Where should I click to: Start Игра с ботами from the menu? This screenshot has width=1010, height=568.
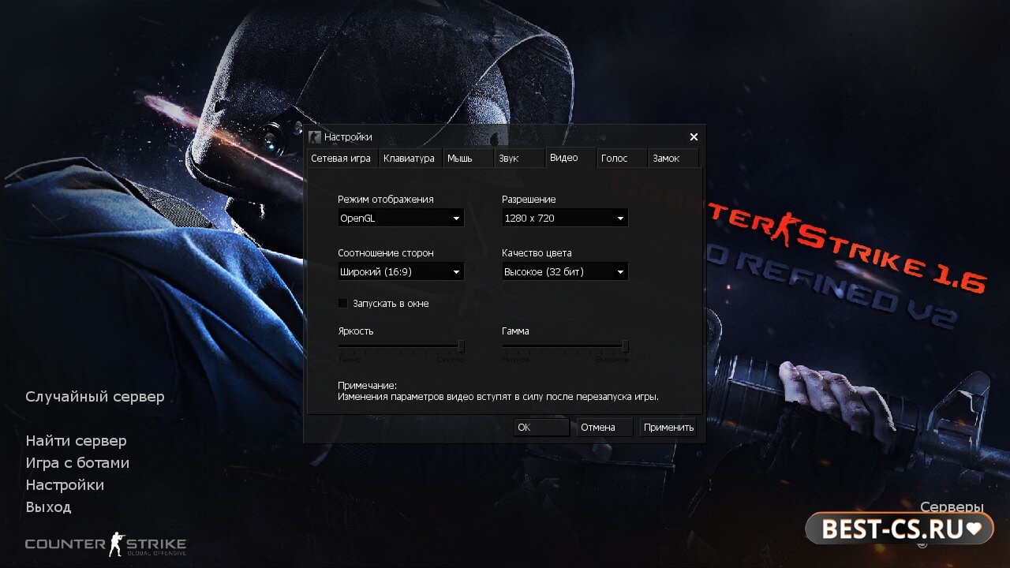point(77,462)
